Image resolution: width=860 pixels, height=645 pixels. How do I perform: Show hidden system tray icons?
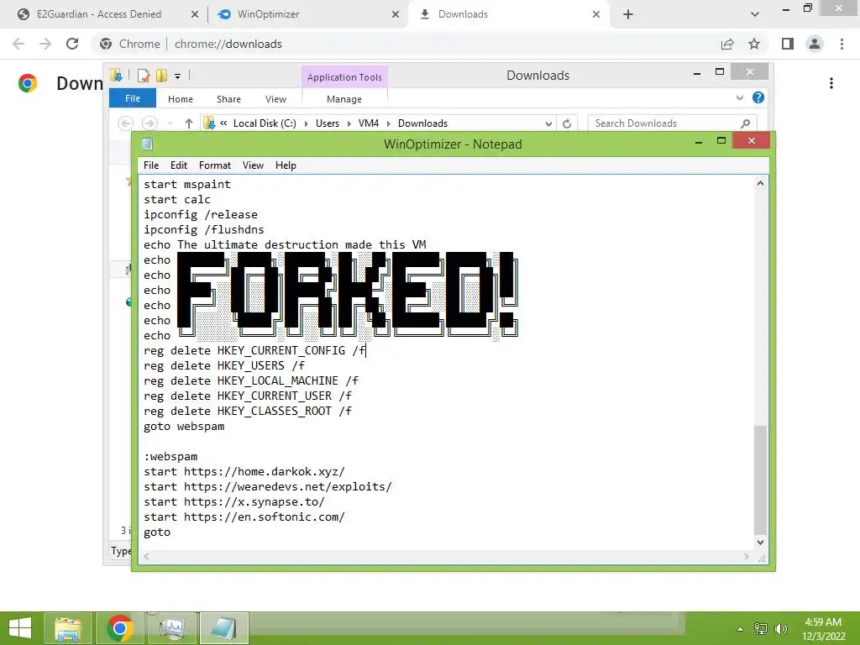pos(741,629)
